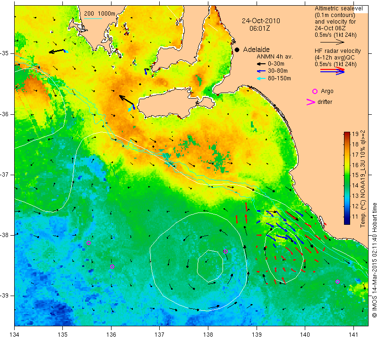This screenshot has height=340, width=378.
Task: Click the 'Altimetric sealevel' legend title
Action: coord(338,8)
